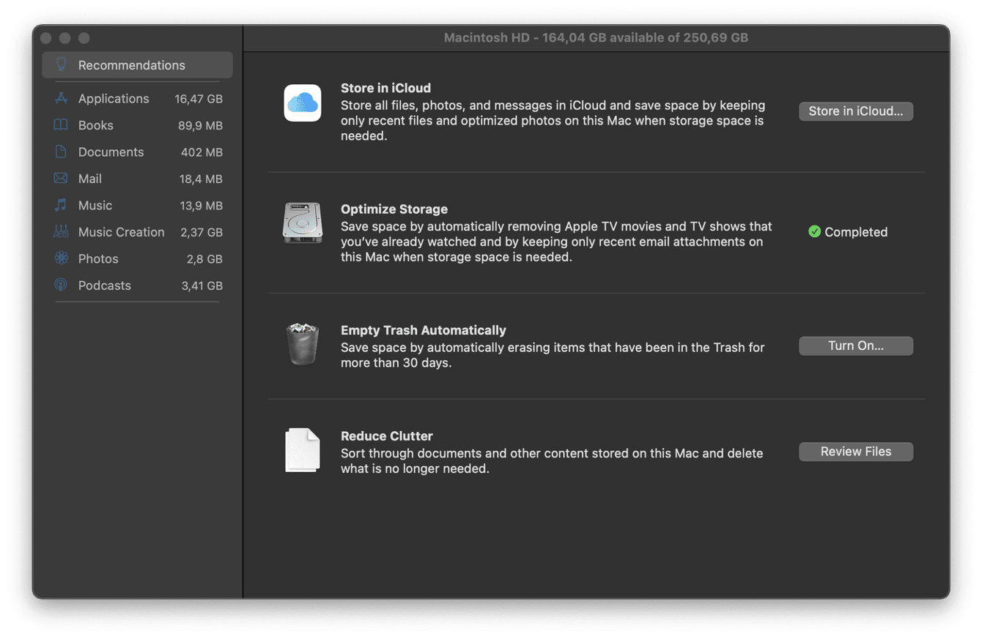
Task: Click the Applications sidebar icon
Action: pyautogui.click(x=62, y=99)
